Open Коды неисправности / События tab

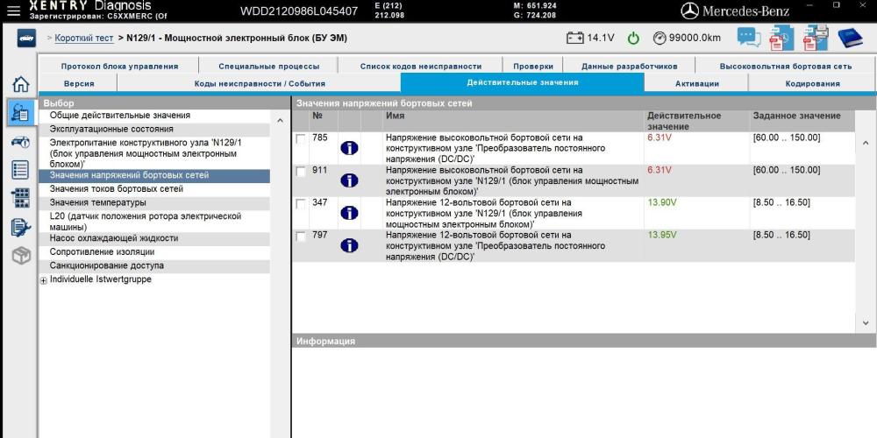pos(260,83)
